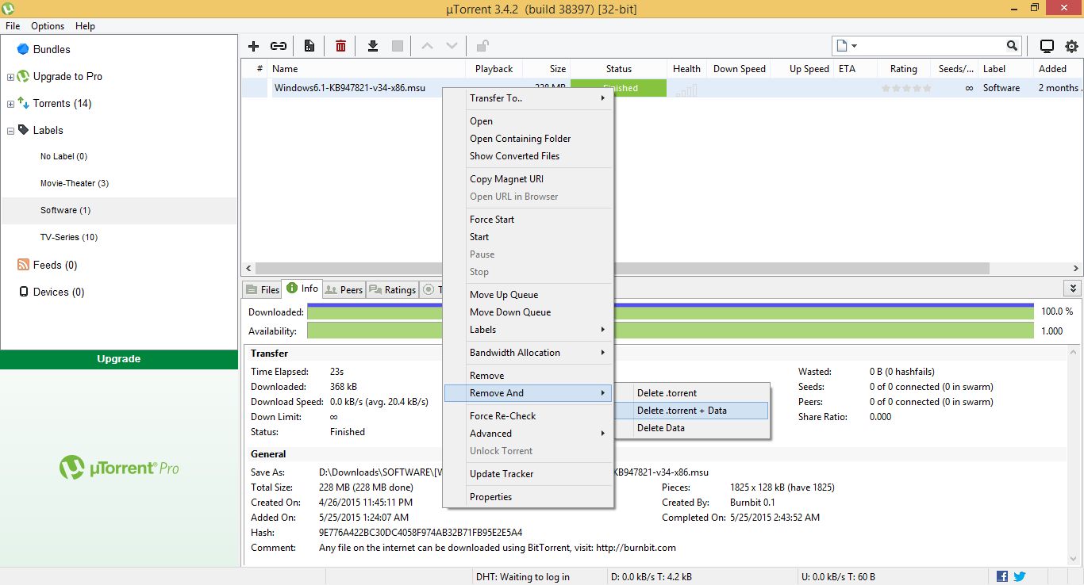1084x585 pixels.
Task: Click the Start download arrow icon in toolbar
Action: (x=372, y=46)
